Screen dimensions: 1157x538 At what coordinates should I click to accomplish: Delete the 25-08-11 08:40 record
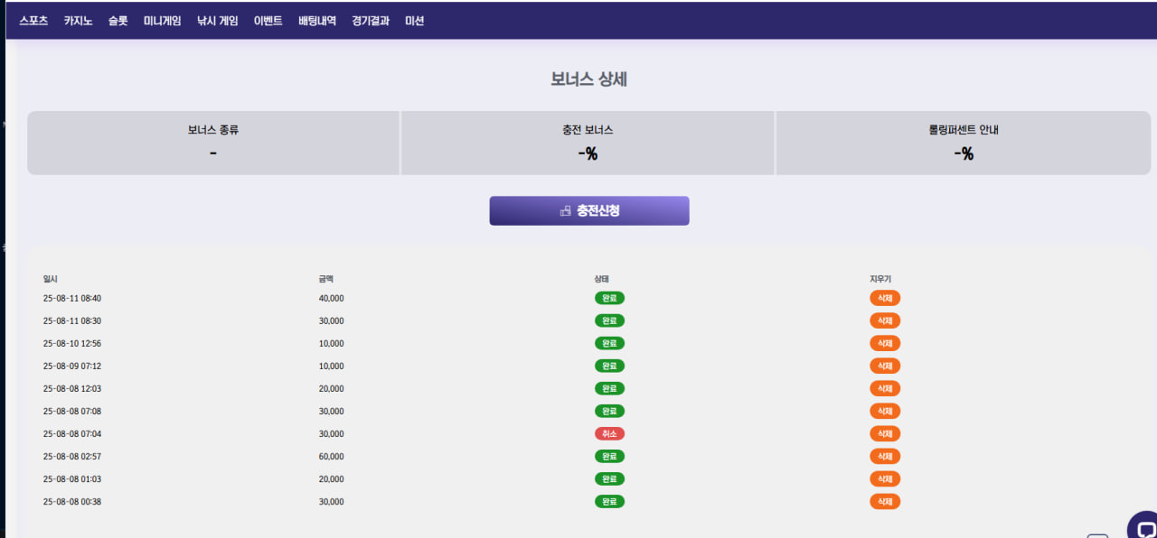pyautogui.click(x=885, y=298)
